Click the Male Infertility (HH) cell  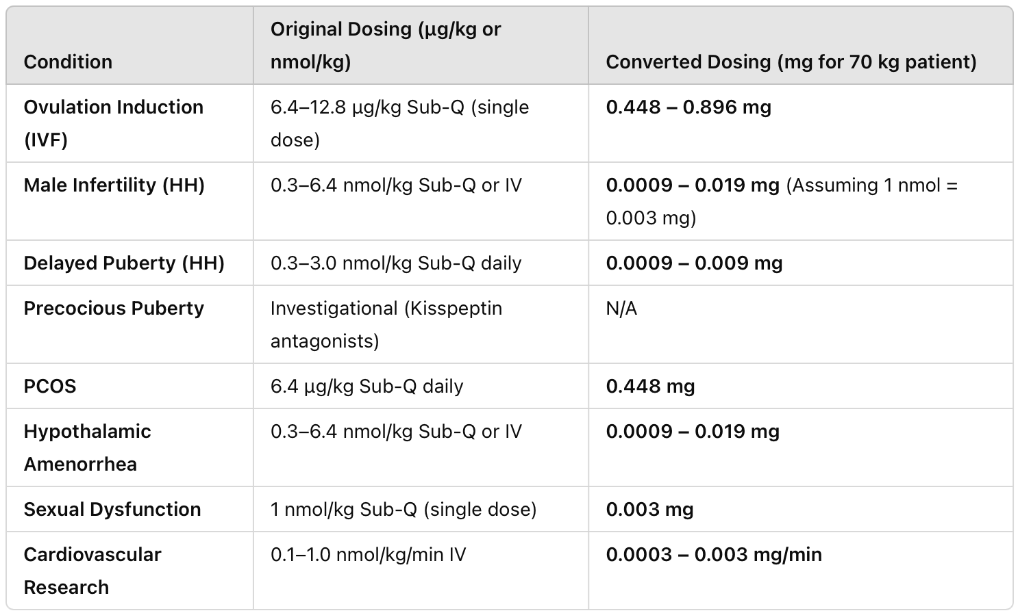click(114, 185)
